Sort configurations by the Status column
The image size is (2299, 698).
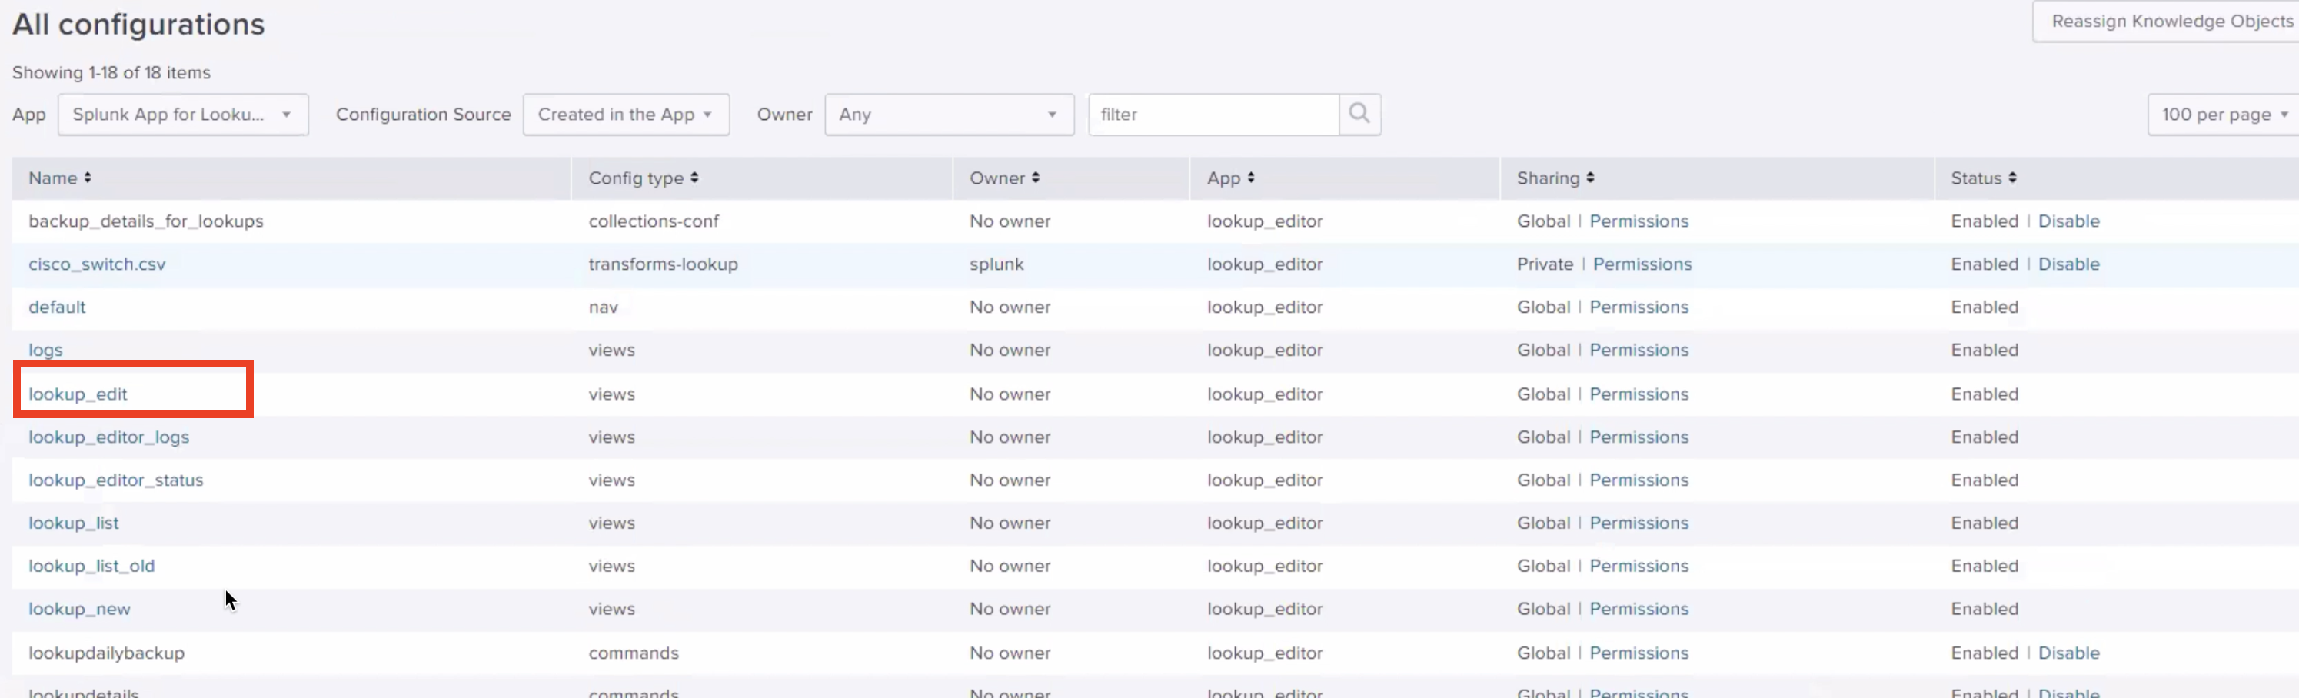pyautogui.click(x=2012, y=178)
